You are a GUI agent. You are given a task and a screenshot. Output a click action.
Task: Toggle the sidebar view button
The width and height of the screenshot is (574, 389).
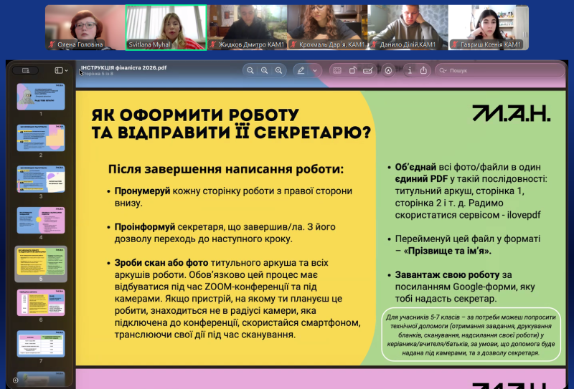pos(59,70)
